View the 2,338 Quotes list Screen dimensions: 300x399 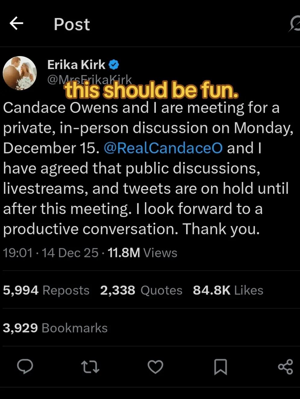[x=141, y=290]
